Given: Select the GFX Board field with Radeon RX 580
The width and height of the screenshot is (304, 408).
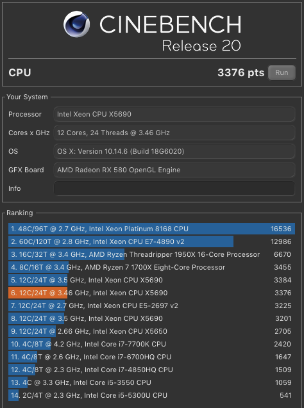Looking at the screenshot, I should (x=174, y=170).
